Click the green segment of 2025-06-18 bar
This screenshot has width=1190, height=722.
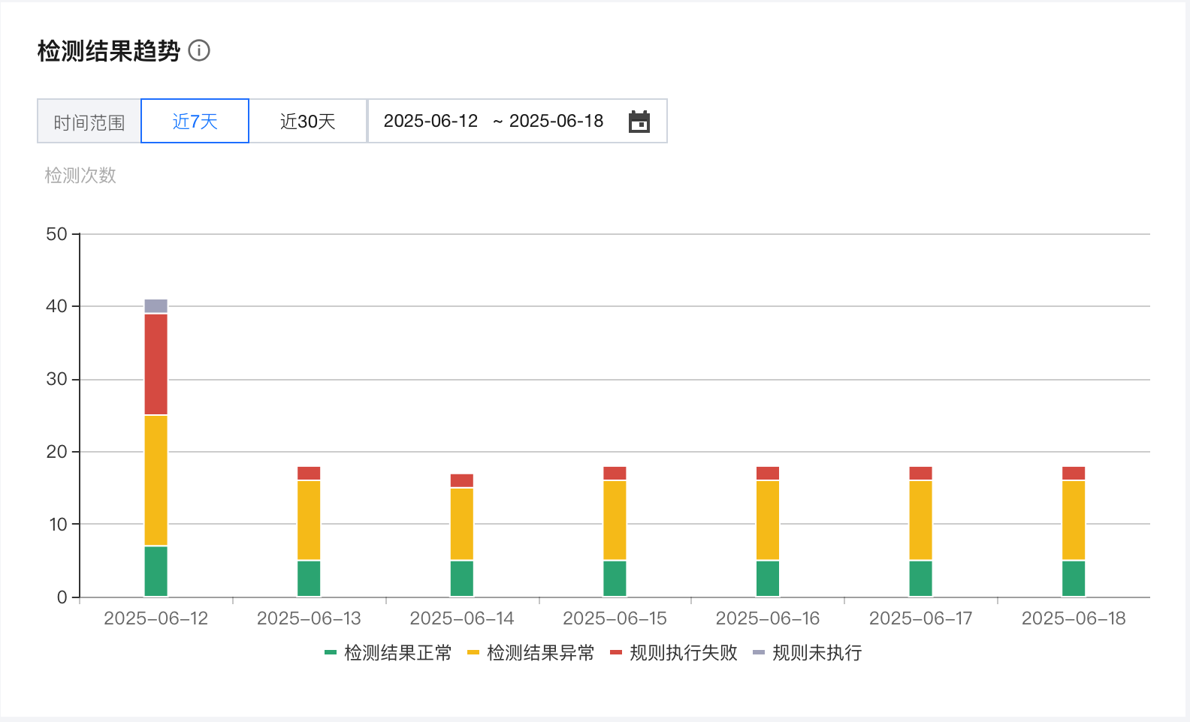pos(1074,579)
